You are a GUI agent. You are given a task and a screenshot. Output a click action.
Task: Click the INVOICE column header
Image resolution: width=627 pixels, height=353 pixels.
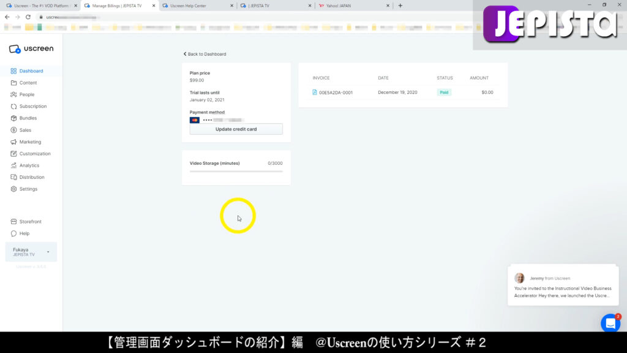point(321,78)
